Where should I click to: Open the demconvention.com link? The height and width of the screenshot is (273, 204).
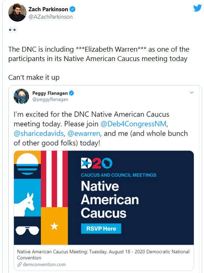pos(44,264)
